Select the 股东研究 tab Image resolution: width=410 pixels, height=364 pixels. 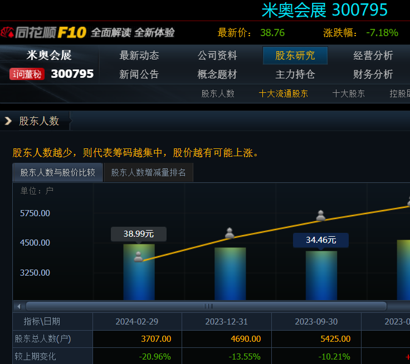[x=295, y=56]
